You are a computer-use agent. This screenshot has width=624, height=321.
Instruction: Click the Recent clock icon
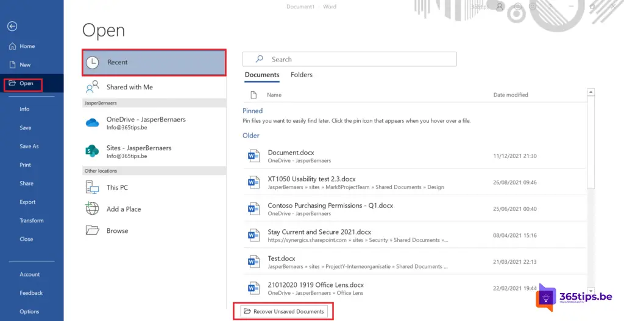pyautogui.click(x=93, y=63)
